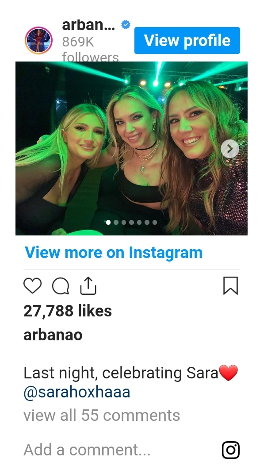275x474 pixels.
Task: Click the blue verified badge
Action: pos(126,25)
